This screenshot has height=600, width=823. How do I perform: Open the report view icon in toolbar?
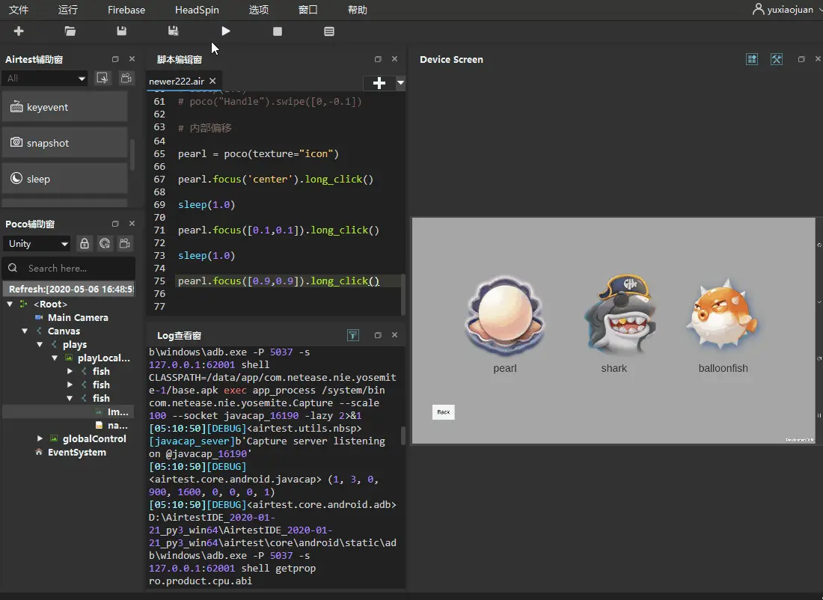329,31
